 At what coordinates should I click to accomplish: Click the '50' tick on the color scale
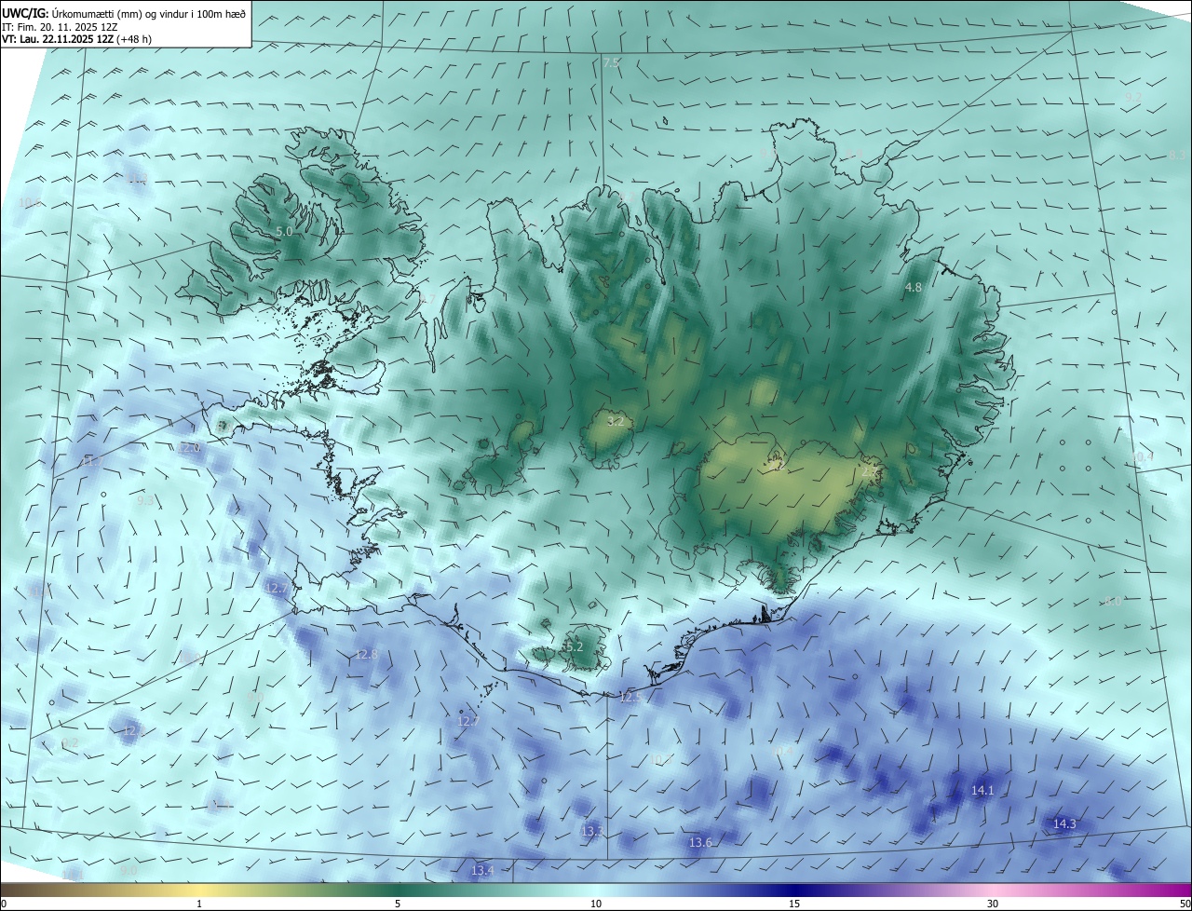pos(1185,904)
